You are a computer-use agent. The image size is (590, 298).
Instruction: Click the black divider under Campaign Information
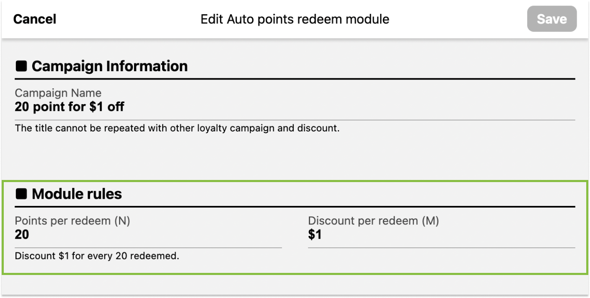(x=295, y=79)
